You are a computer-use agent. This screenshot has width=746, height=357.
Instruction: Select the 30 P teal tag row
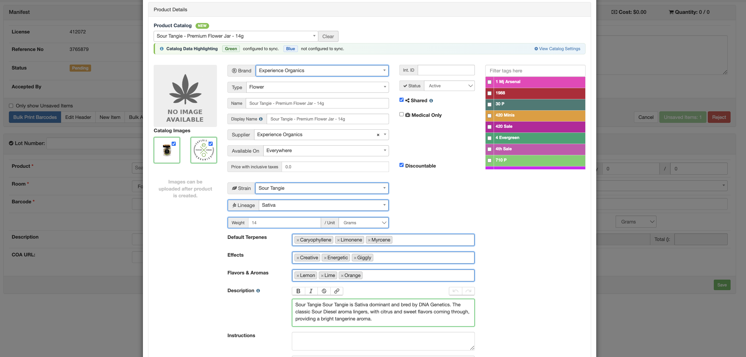tap(535, 104)
